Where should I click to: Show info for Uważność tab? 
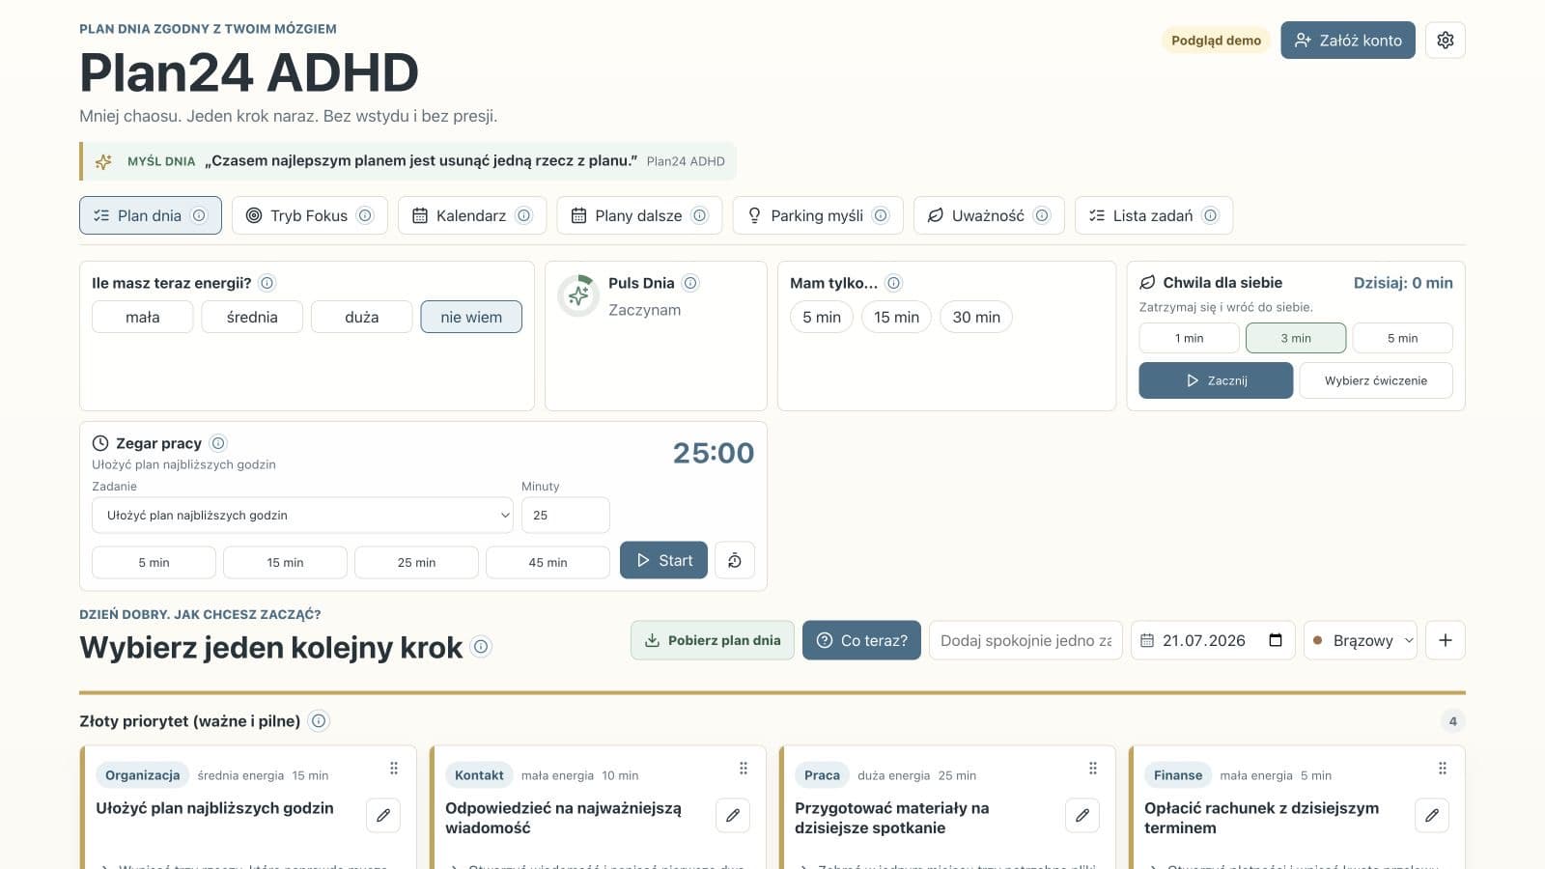1042,215
